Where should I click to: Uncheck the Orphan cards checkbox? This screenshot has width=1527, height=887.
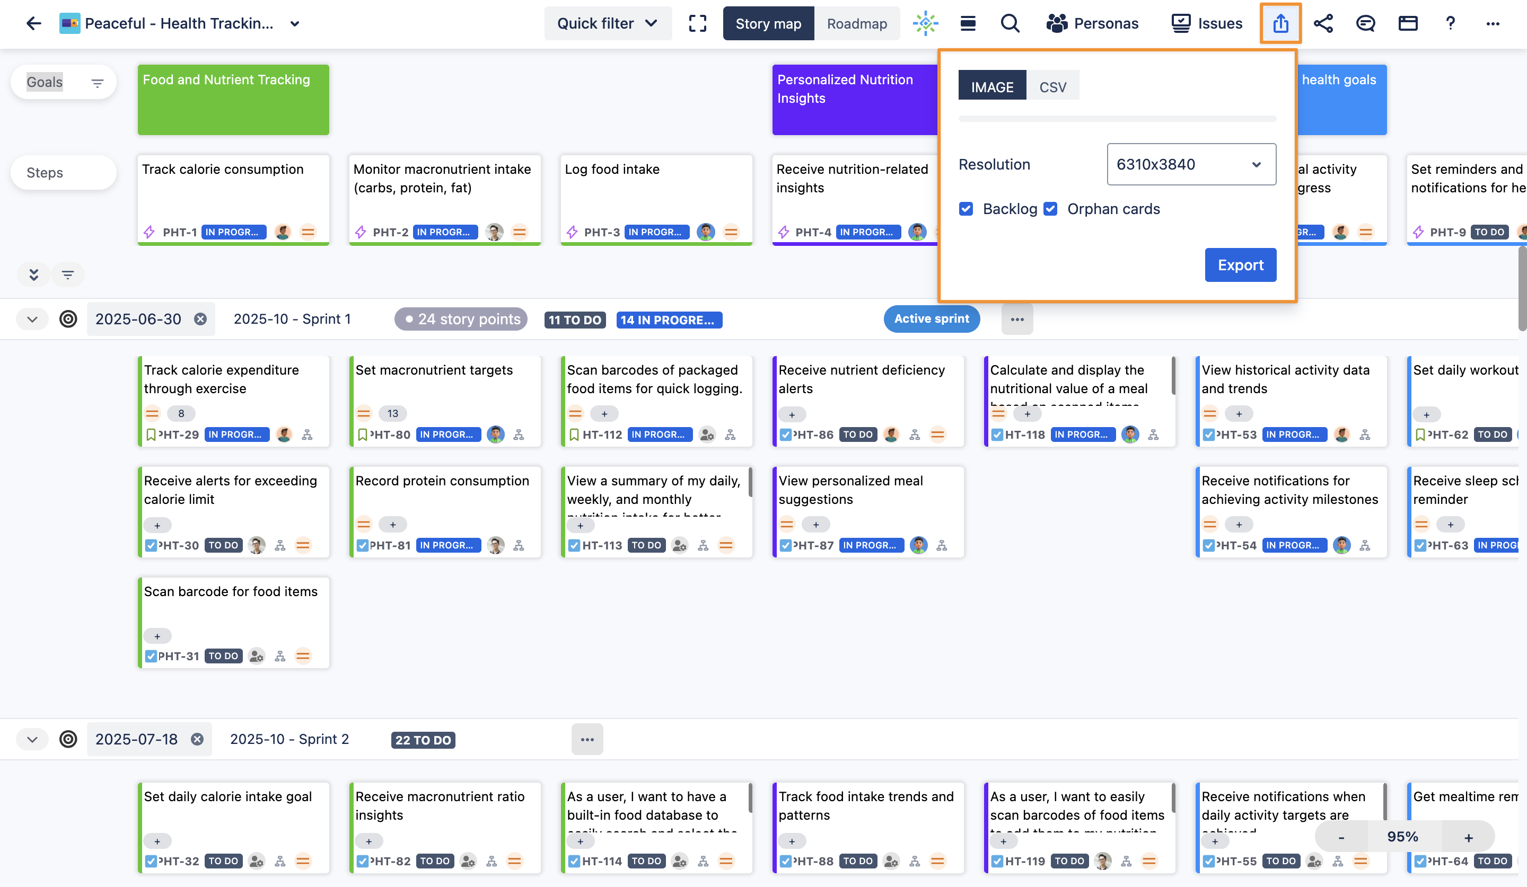tap(1050, 209)
